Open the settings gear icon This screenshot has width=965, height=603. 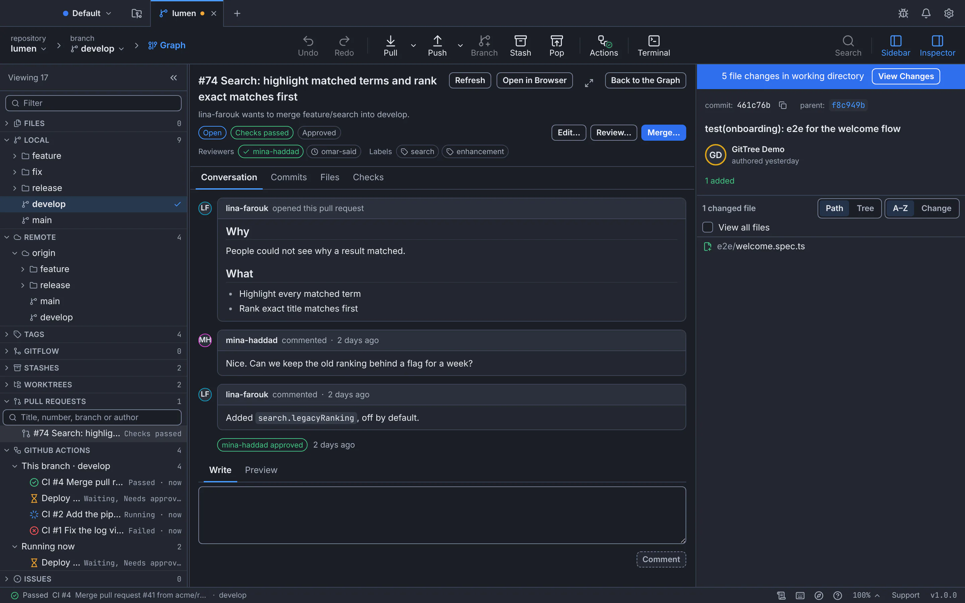click(x=949, y=13)
